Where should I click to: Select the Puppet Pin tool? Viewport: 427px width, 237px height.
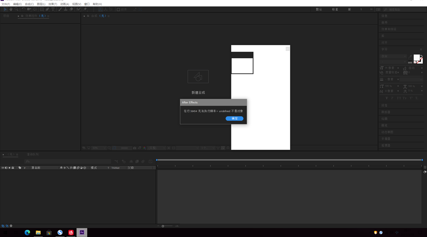85,9
